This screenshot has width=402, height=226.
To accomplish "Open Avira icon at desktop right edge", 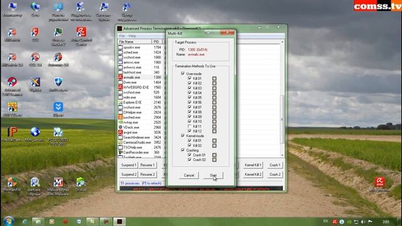I will [x=379, y=184].
